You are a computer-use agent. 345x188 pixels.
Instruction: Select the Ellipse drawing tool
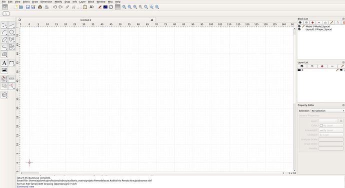pos(4,39)
